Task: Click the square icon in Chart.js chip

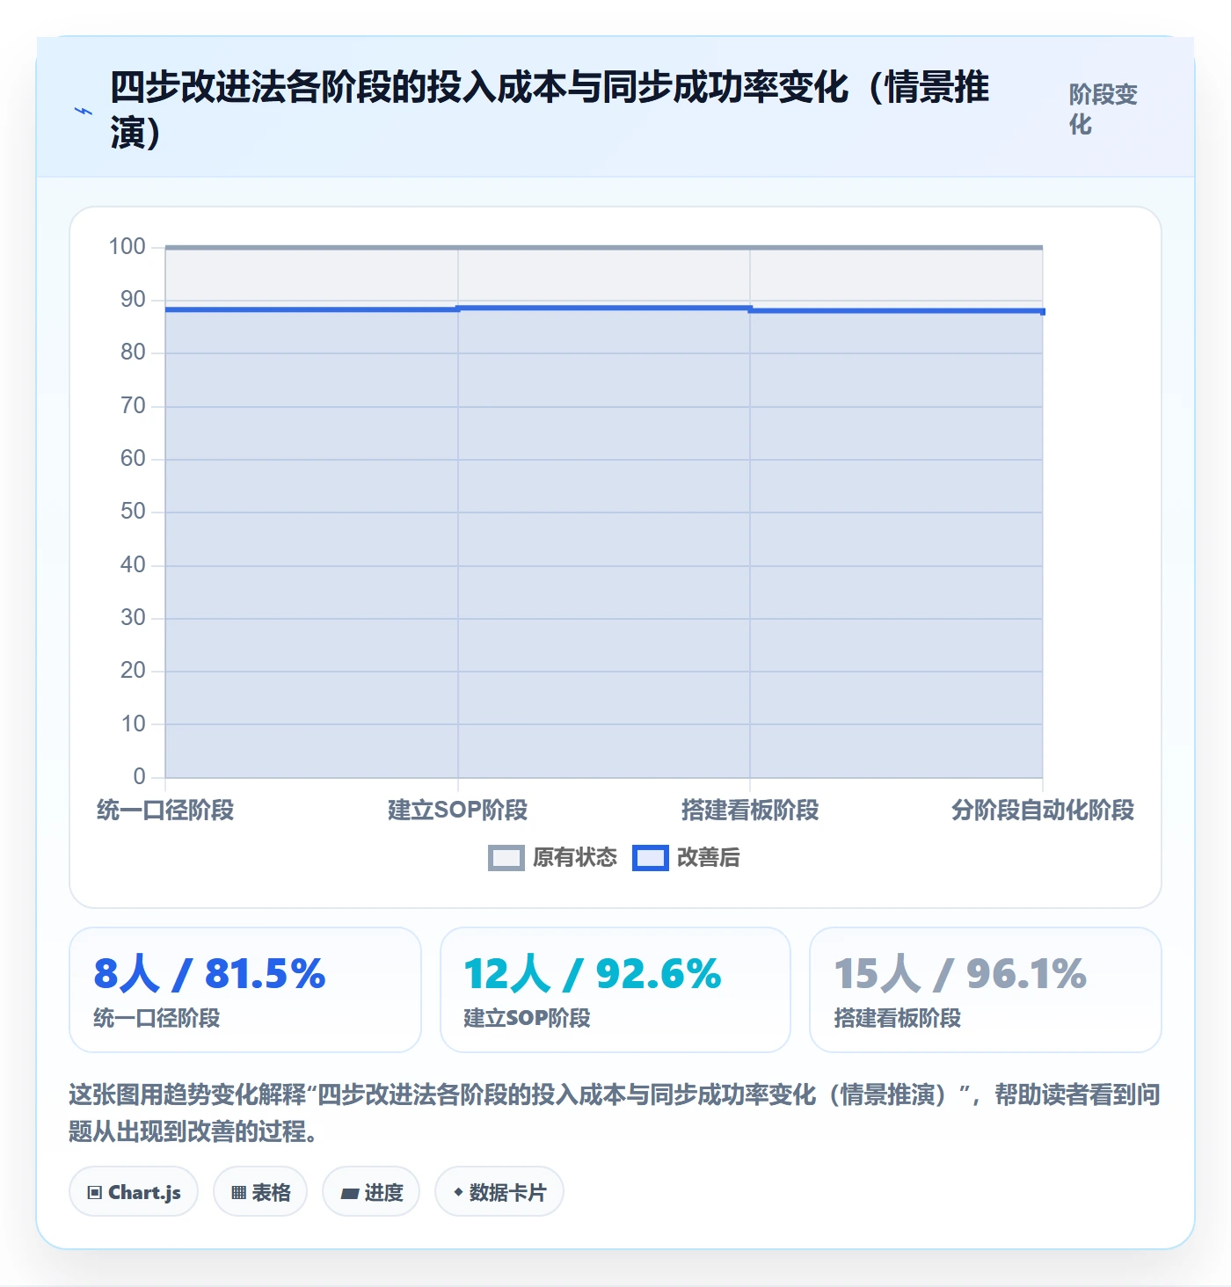Action: (x=95, y=1193)
